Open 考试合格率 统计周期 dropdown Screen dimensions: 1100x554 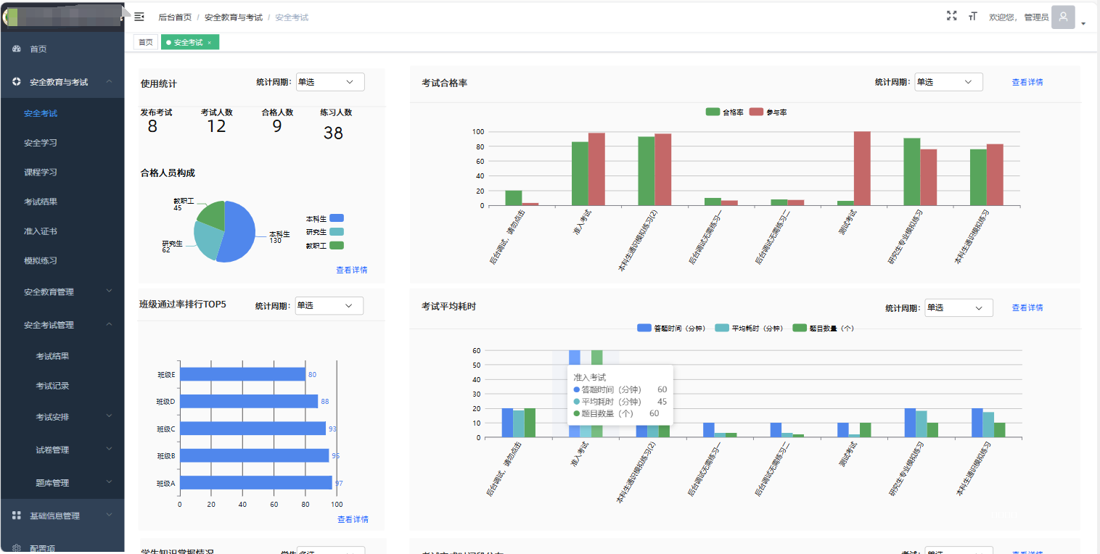[948, 82]
